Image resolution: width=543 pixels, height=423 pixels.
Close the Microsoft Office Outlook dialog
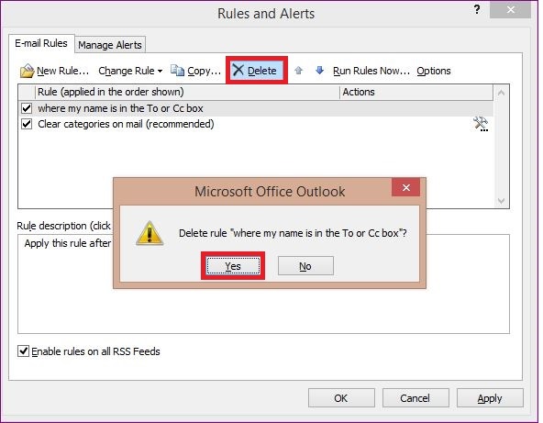tap(405, 187)
